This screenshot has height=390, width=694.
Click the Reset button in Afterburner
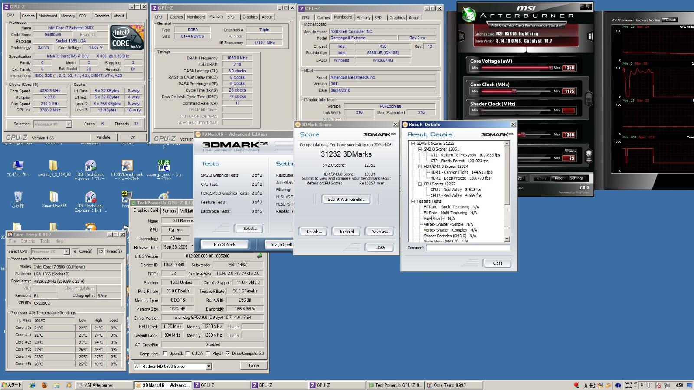(x=559, y=178)
